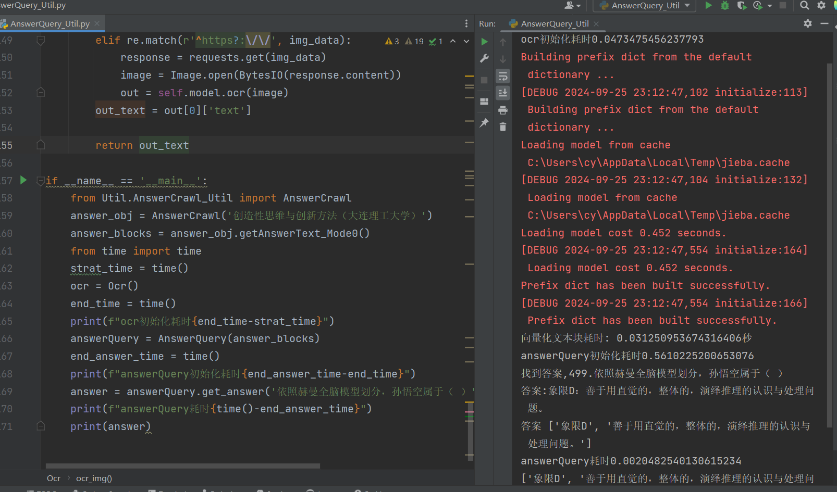Run with coverage shield icon
Viewport: 837px width, 492px height.
(741, 5)
